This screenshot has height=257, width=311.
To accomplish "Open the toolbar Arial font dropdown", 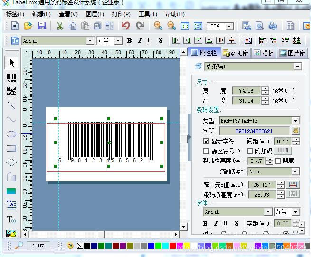I will (90, 41).
